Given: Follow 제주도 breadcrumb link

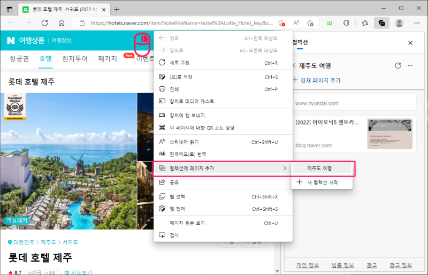Looking at the screenshot, I should tap(48, 242).
